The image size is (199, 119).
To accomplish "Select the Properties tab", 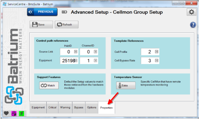I will click(x=107, y=108).
